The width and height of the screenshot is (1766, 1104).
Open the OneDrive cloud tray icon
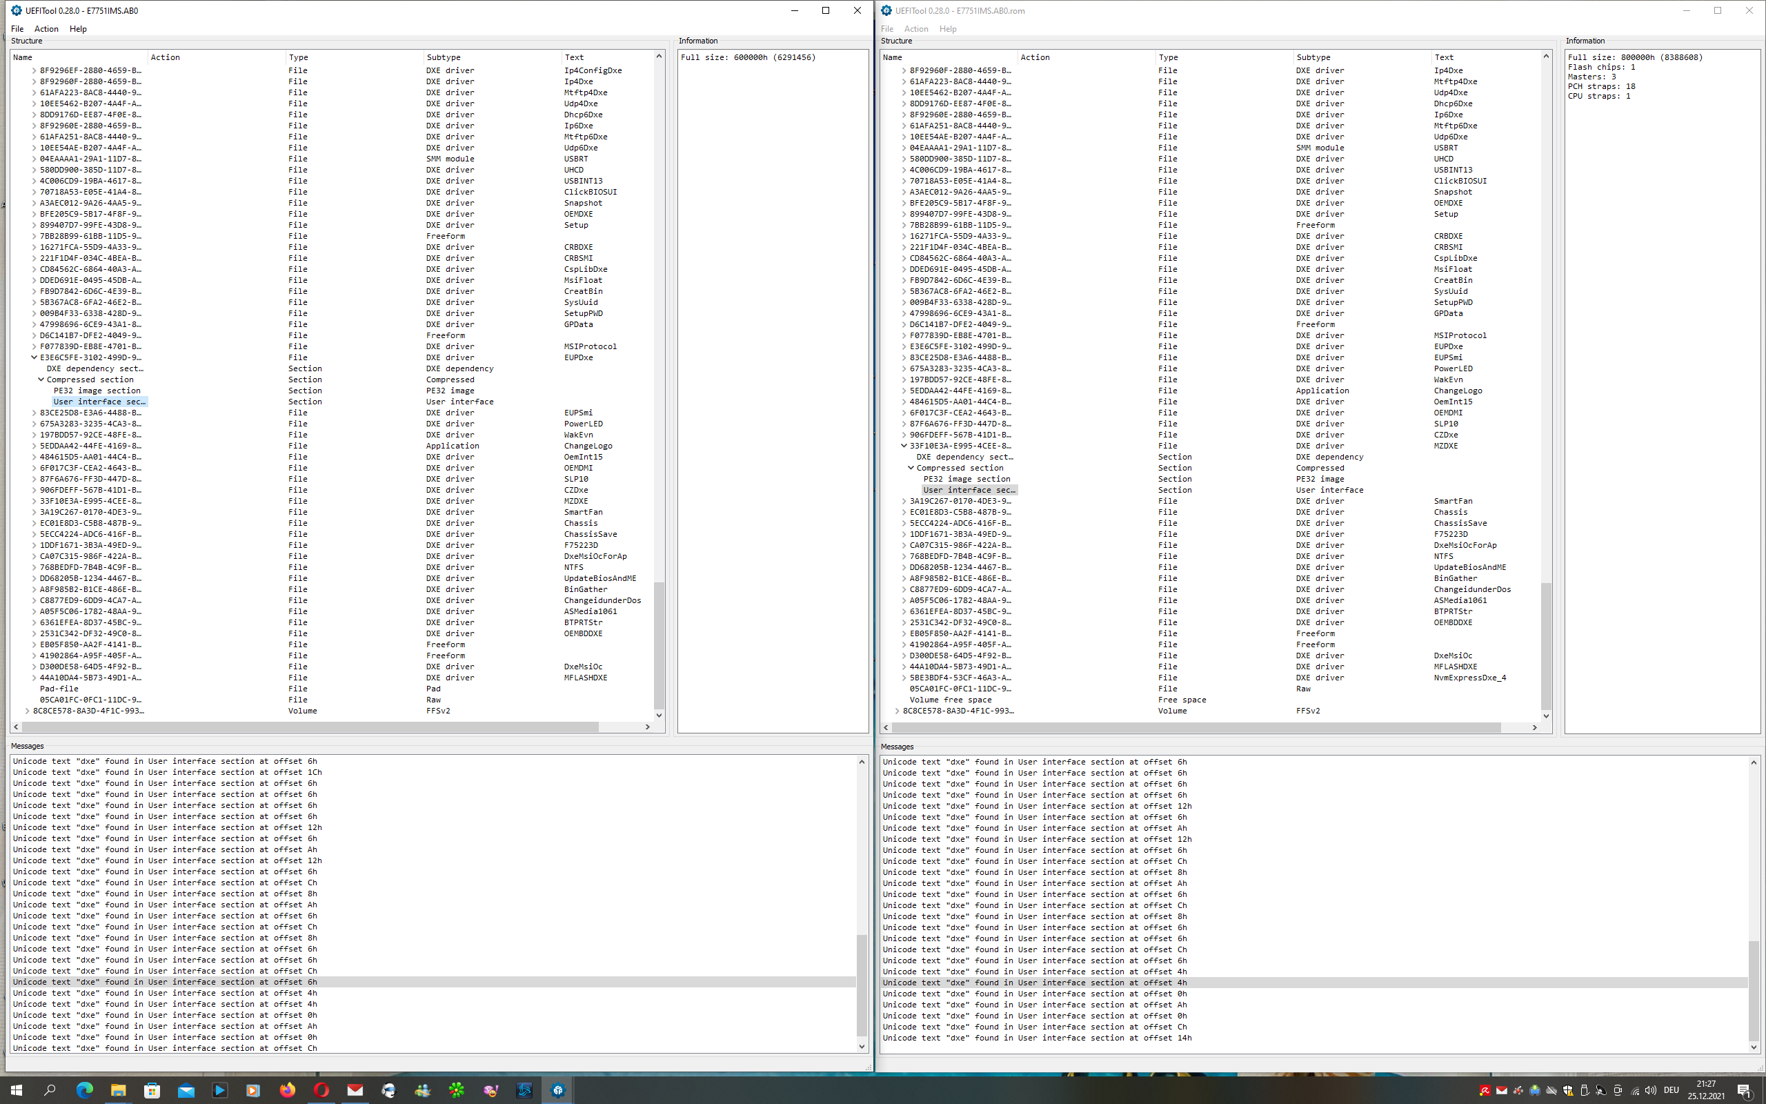1551,1091
